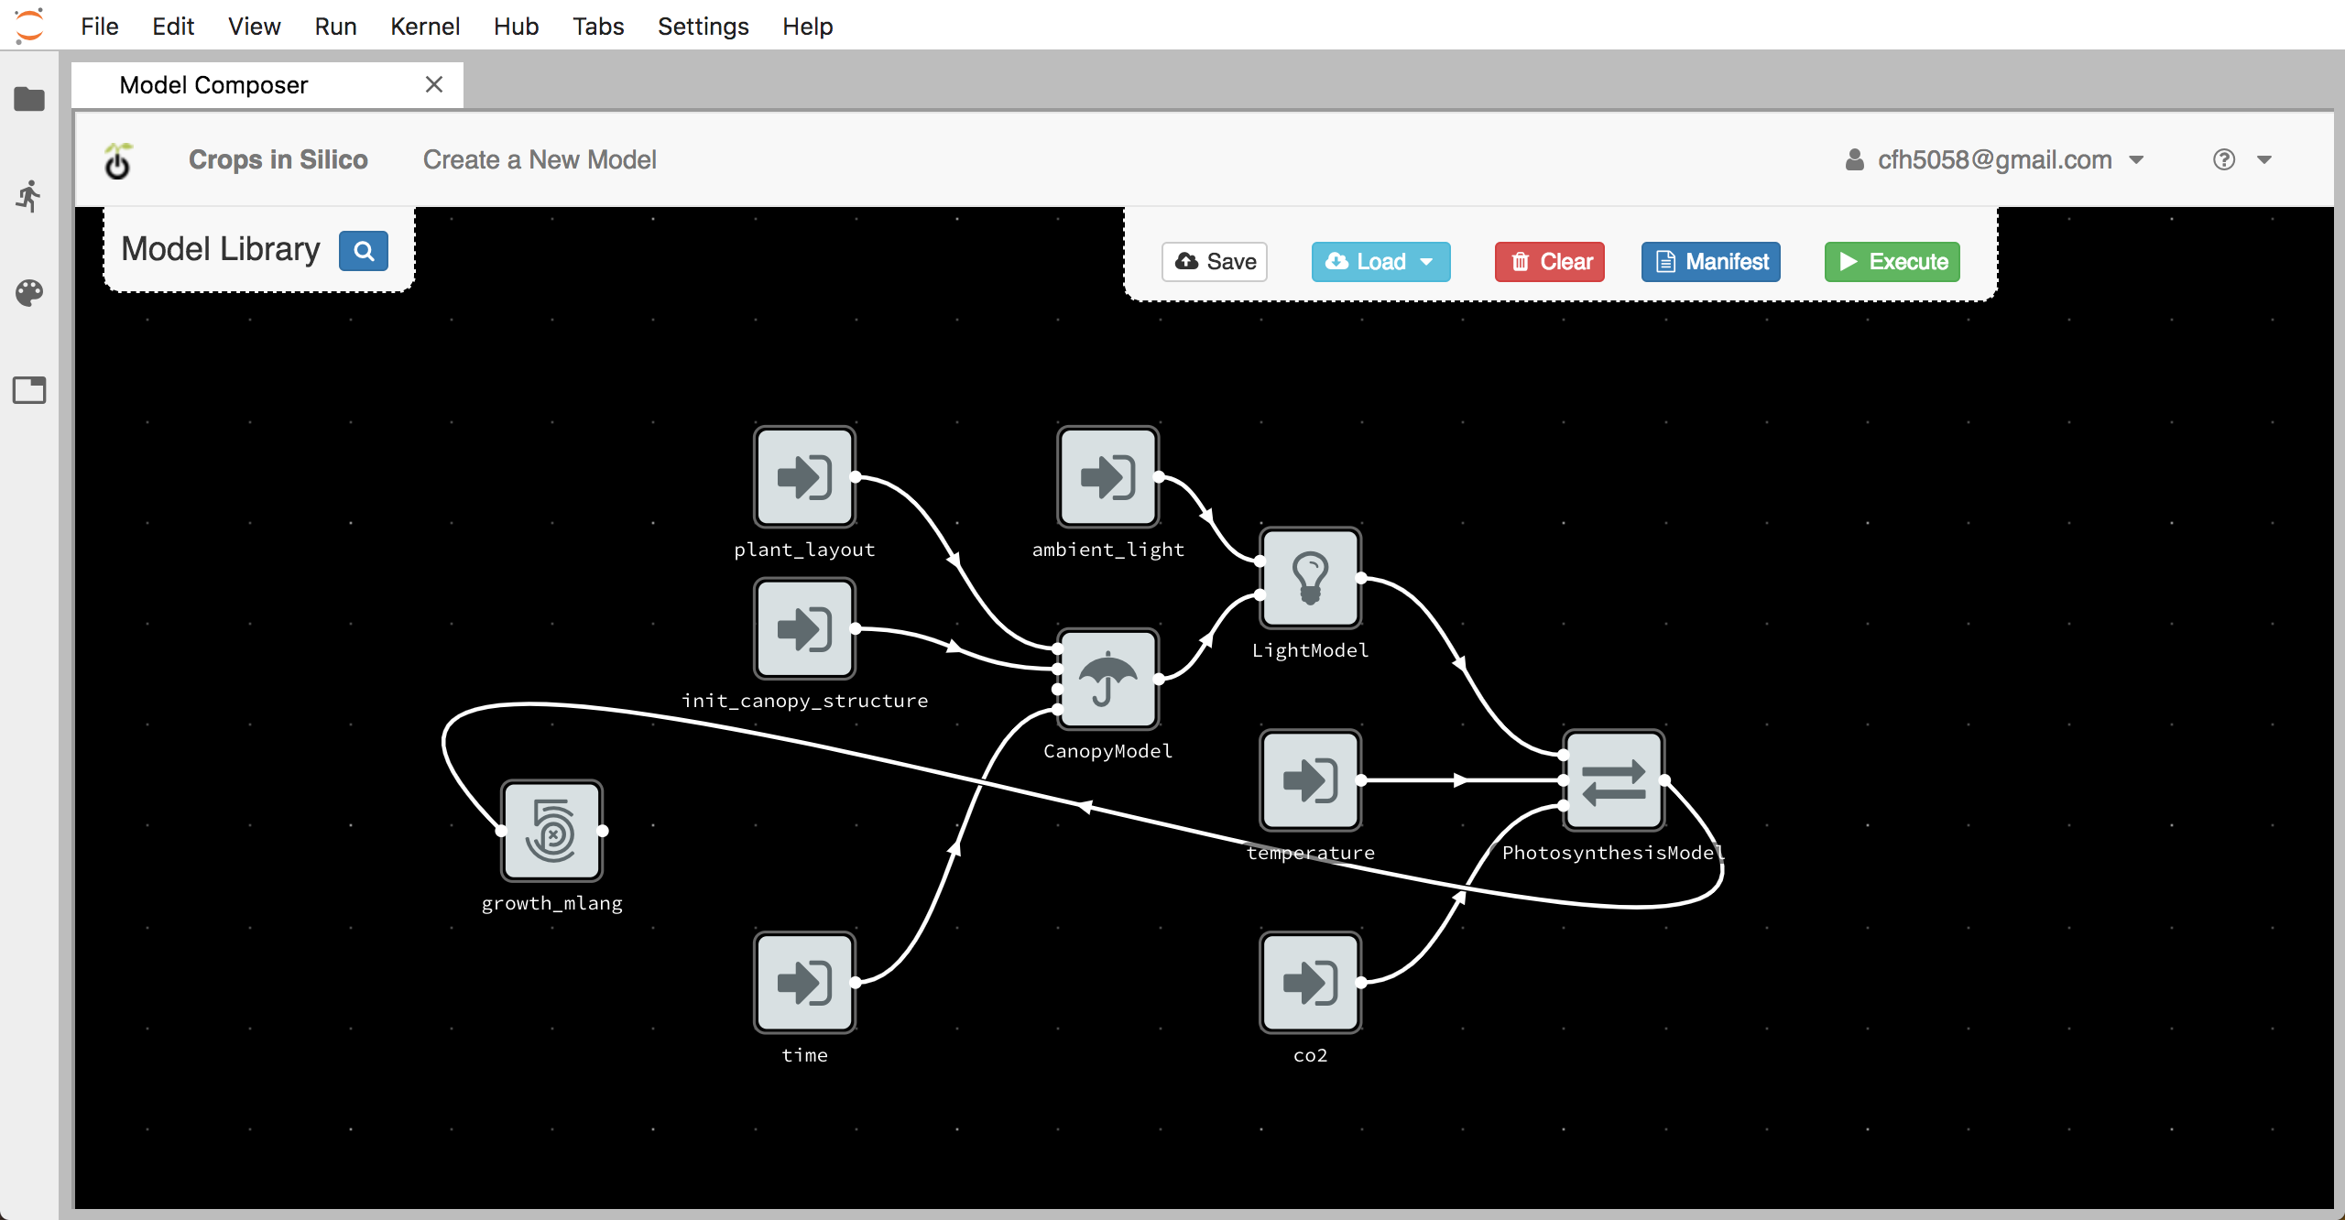Open the View menu
The image size is (2345, 1220).
251,27
